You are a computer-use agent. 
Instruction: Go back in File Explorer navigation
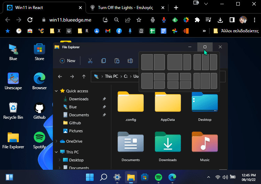point(60,77)
